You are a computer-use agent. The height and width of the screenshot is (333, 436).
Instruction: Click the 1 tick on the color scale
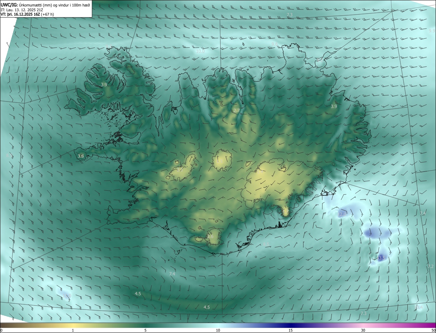click(x=73, y=330)
